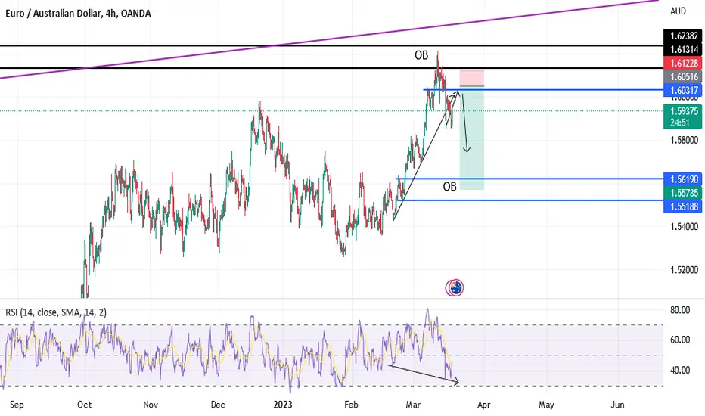
Task: Click the 2023 label on time axis
Action: [x=283, y=405]
